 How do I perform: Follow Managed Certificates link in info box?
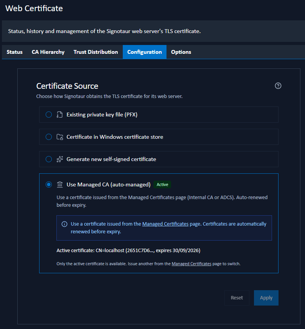(x=165, y=224)
